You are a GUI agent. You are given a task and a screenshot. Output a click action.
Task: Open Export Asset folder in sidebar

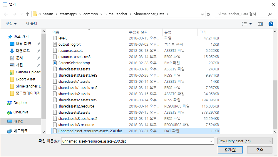(25, 79)
